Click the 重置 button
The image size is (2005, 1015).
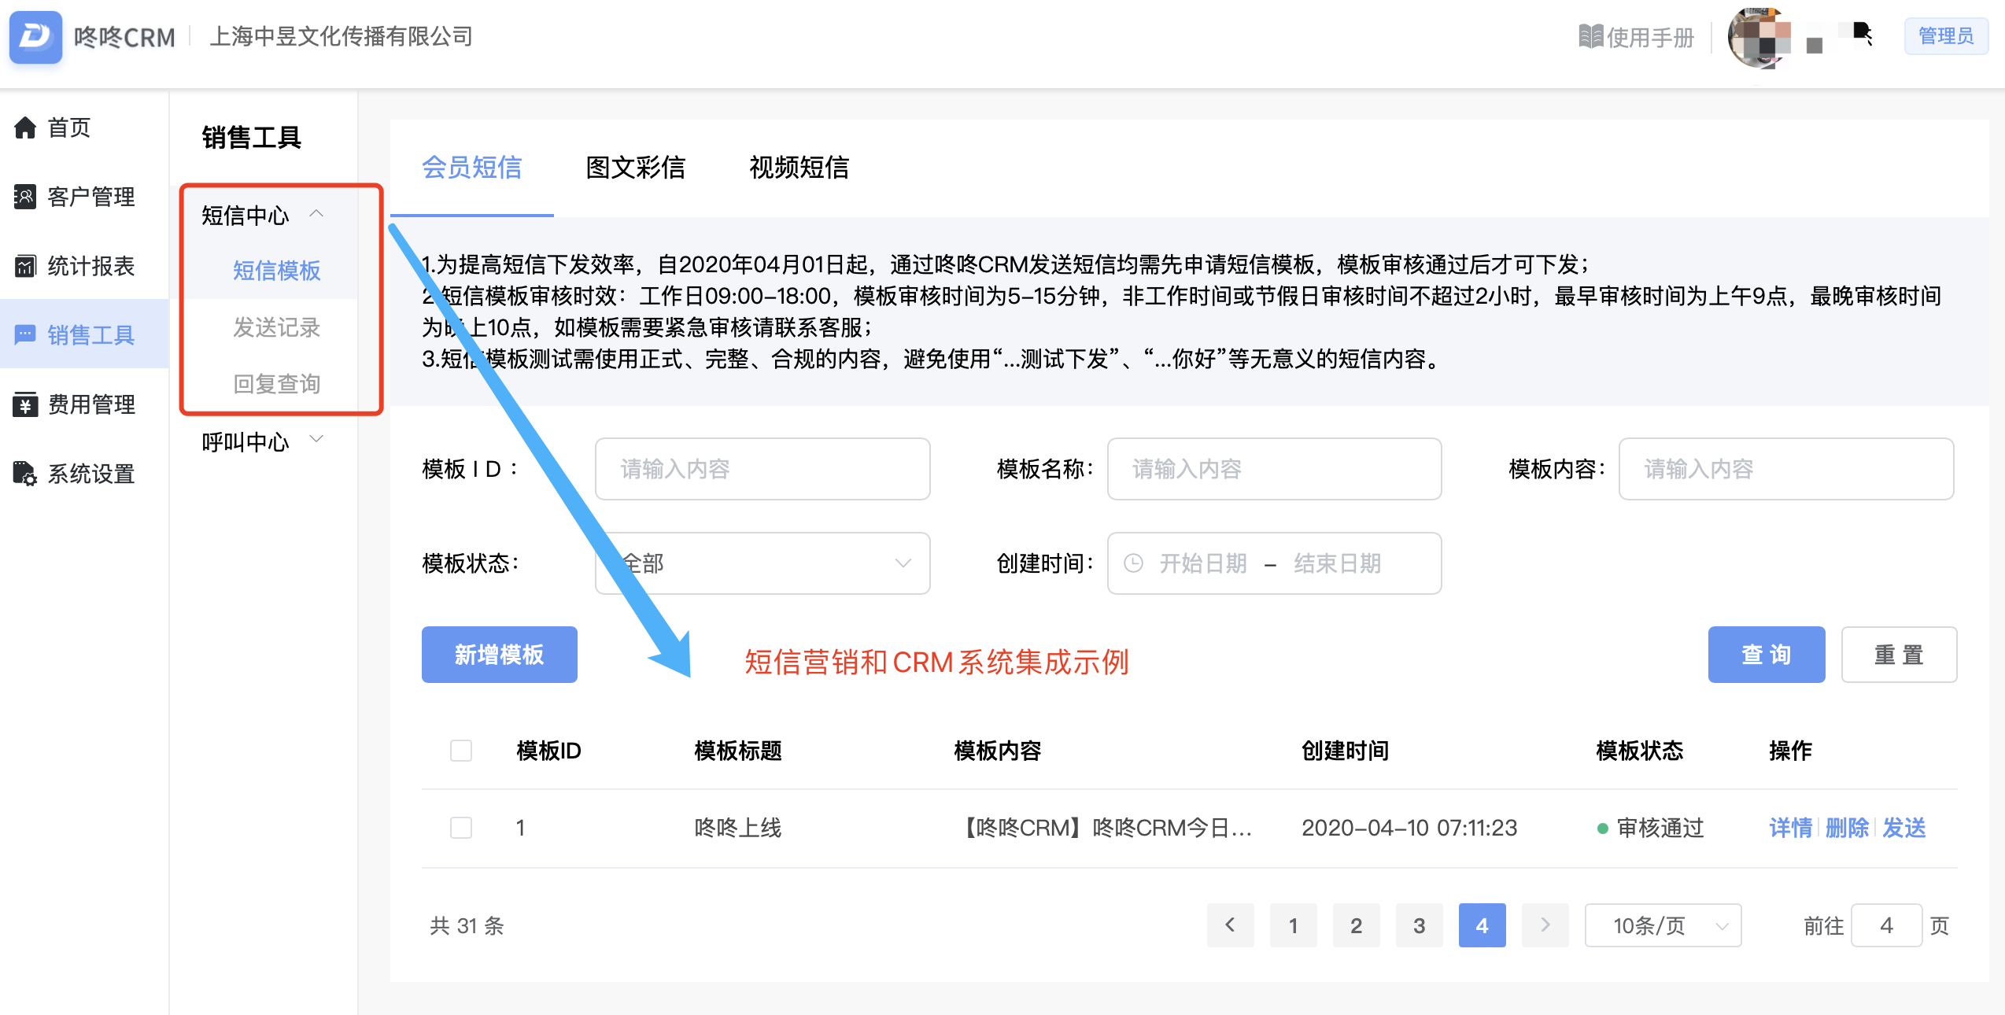tap(1899, 655)
